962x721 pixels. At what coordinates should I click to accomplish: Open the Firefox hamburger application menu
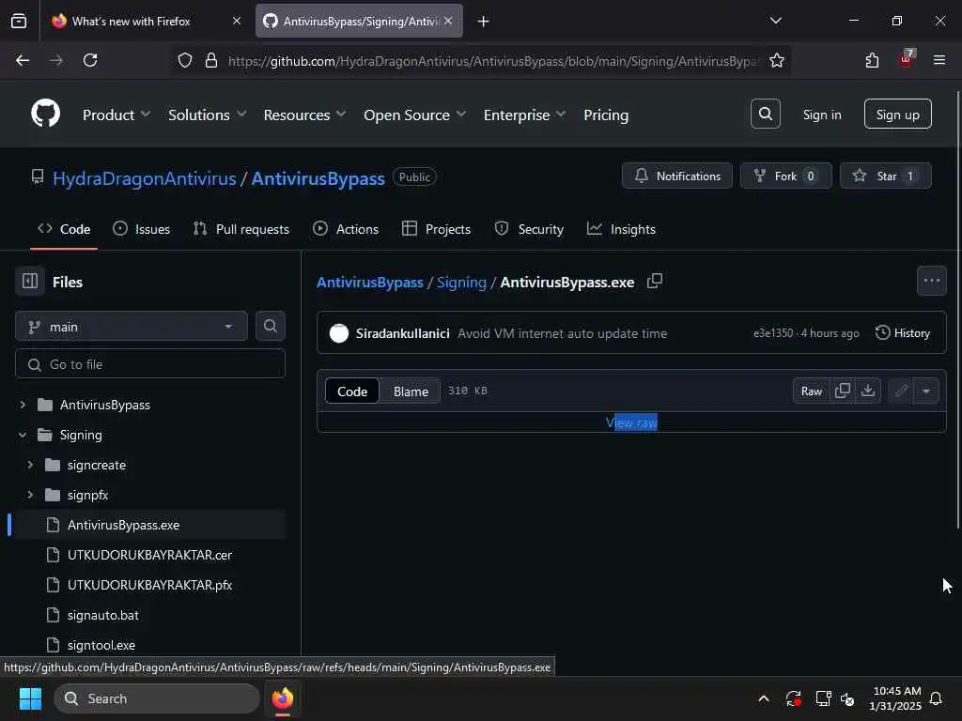(939, 60)
